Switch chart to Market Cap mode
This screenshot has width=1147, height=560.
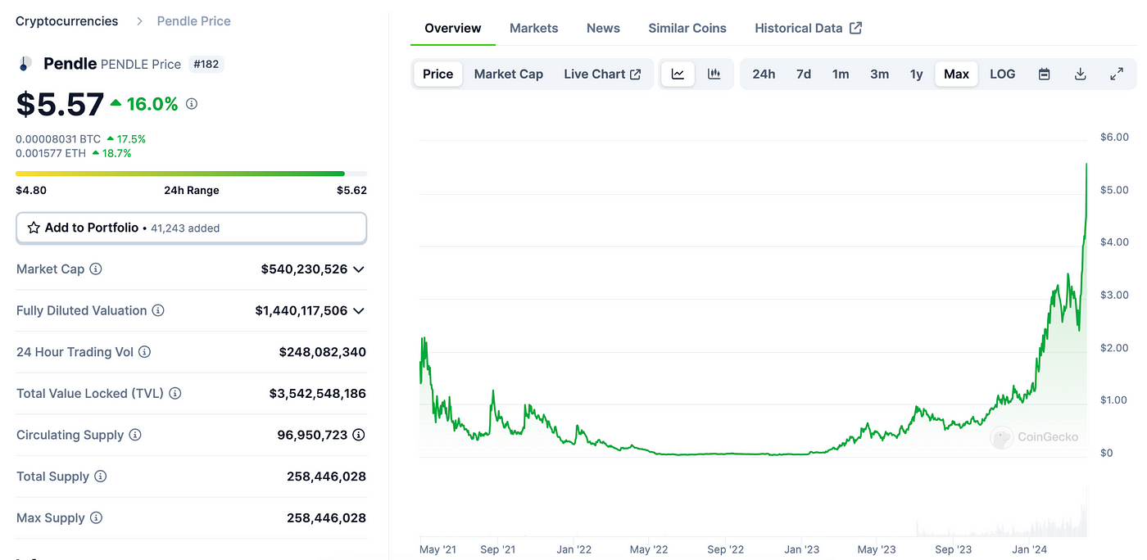(508, 74)
